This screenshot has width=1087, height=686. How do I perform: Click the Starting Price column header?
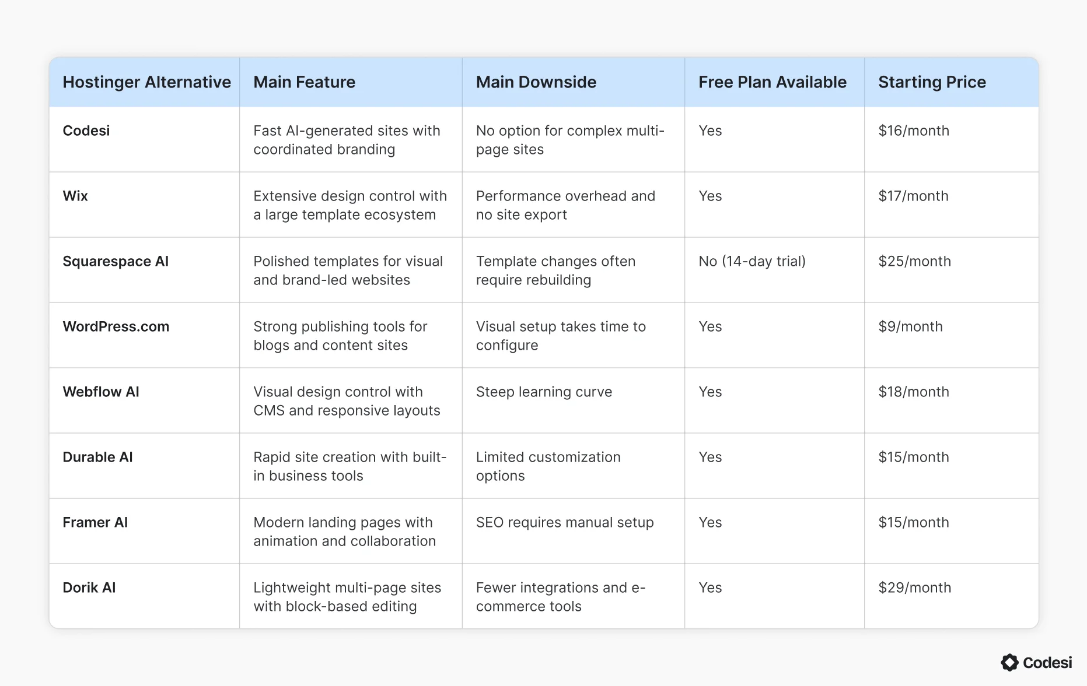[x=932, y=82]
